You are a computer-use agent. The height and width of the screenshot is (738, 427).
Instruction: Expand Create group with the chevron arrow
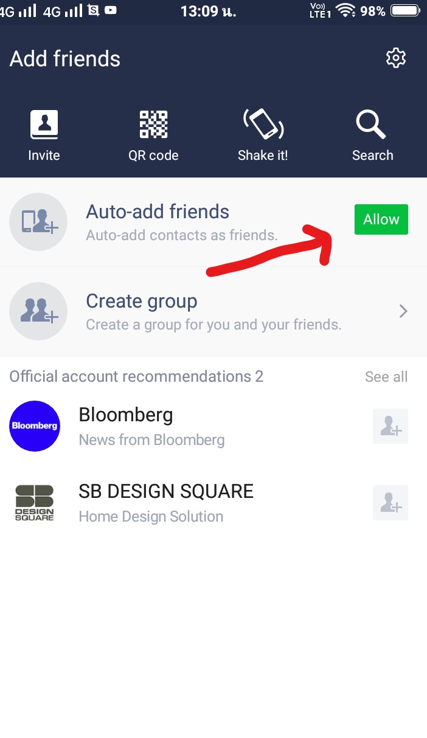(x=403, y=312)
